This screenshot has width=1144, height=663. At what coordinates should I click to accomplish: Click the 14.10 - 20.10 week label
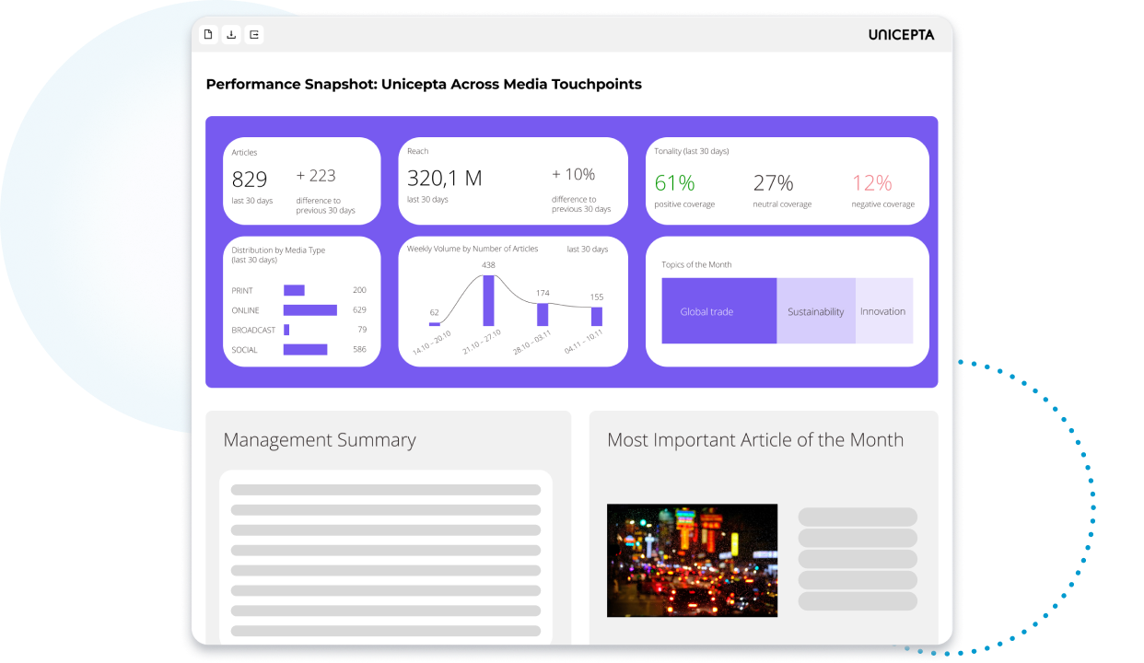tap(432, 342)
